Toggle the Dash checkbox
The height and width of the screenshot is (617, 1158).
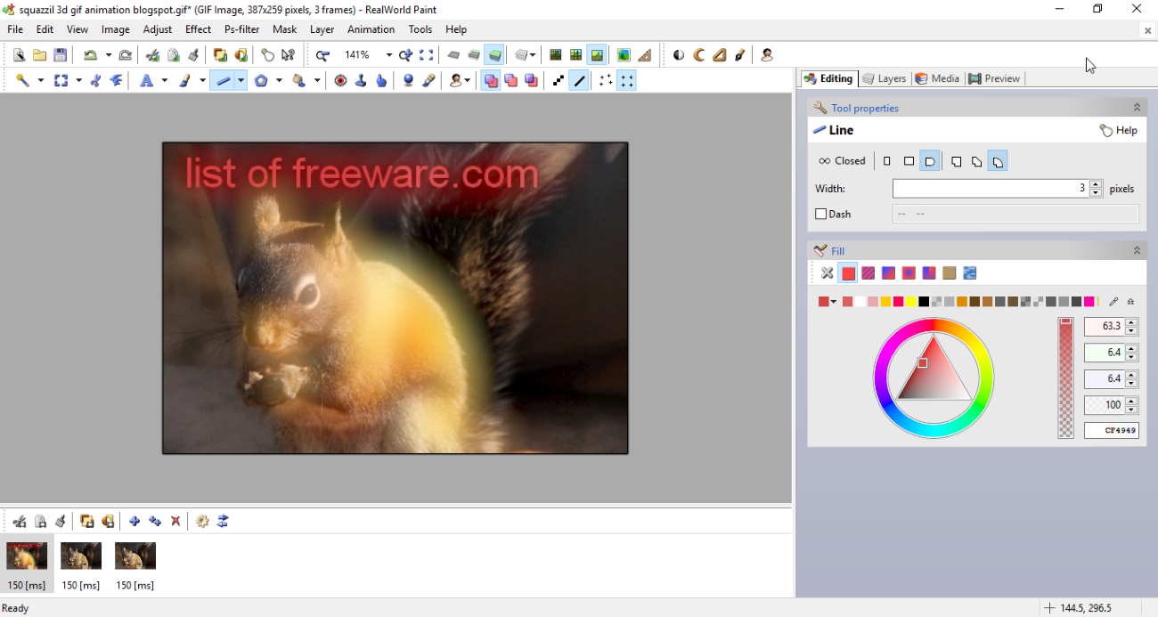click(x=821, y=214)
